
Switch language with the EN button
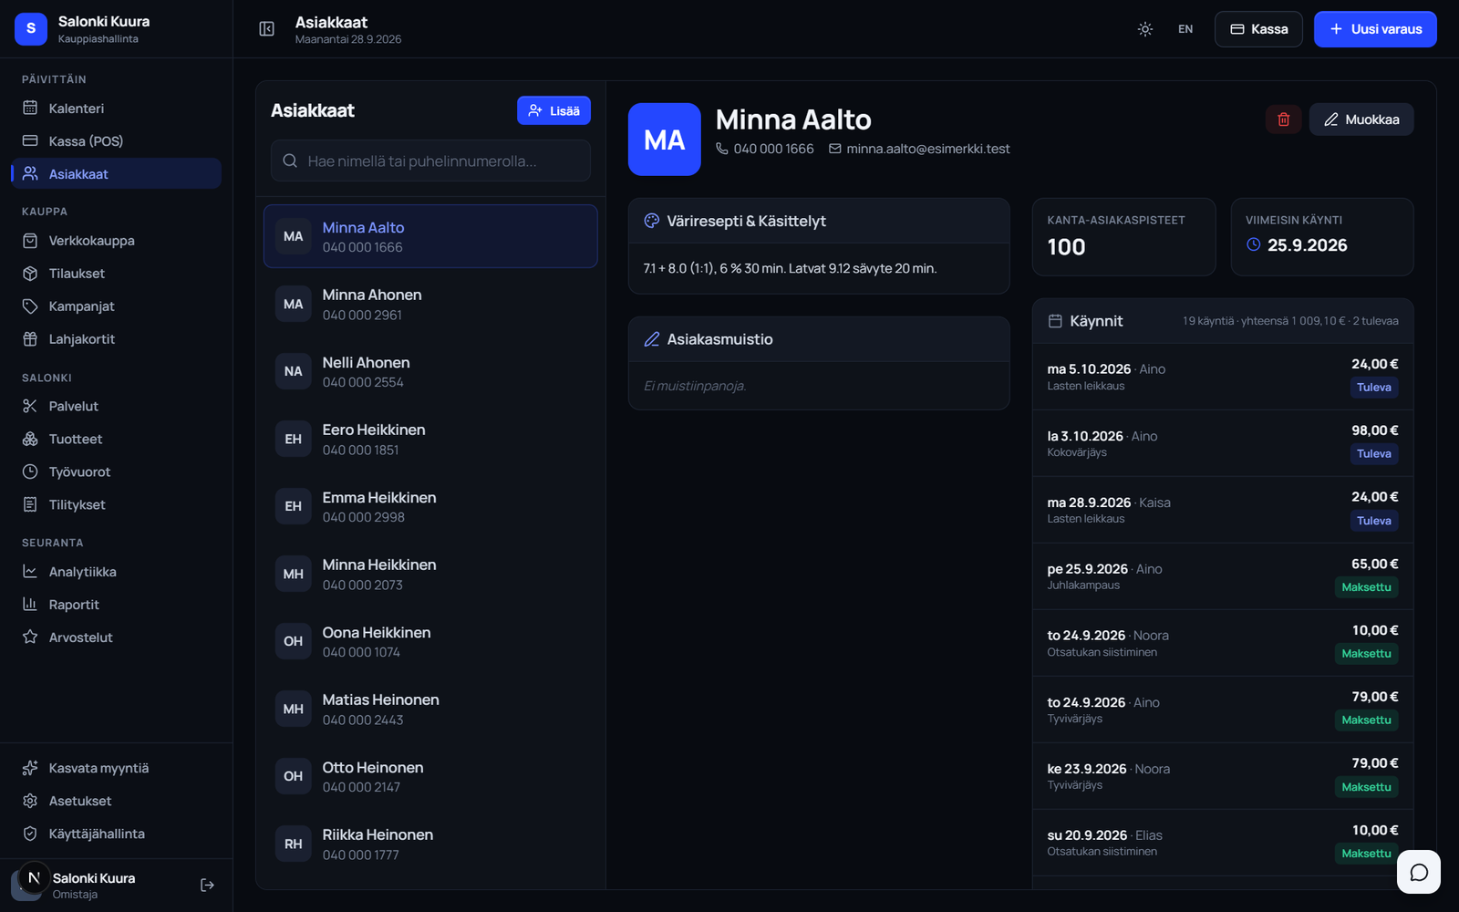1185,29
